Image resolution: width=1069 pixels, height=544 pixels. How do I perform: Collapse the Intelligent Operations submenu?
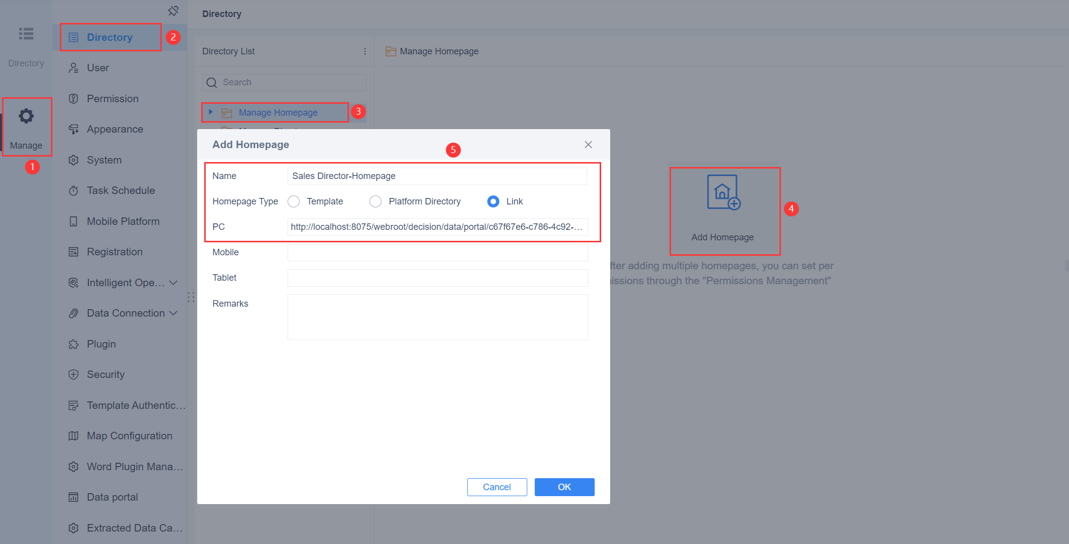click(x=174, y=282)
